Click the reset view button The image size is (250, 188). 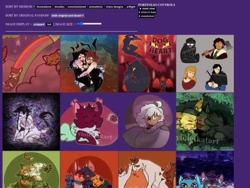point(147,9)
